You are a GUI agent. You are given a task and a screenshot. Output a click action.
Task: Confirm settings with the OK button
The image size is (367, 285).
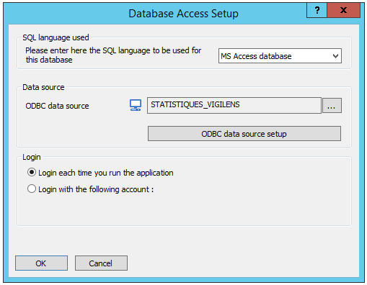[41, 263]
